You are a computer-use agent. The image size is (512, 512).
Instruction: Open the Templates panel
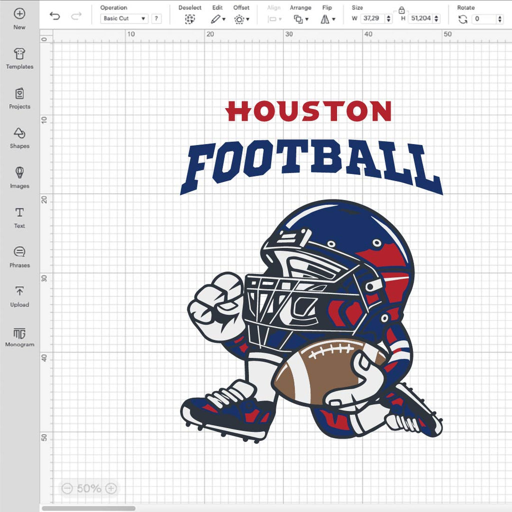tap(19, 54)
